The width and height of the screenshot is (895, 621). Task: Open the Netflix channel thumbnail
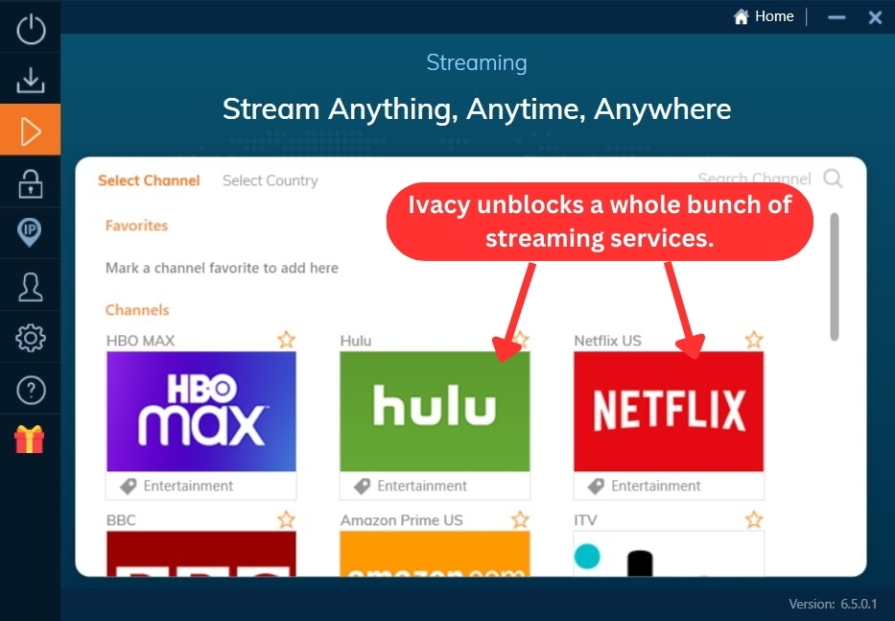(x=669, y=412)
